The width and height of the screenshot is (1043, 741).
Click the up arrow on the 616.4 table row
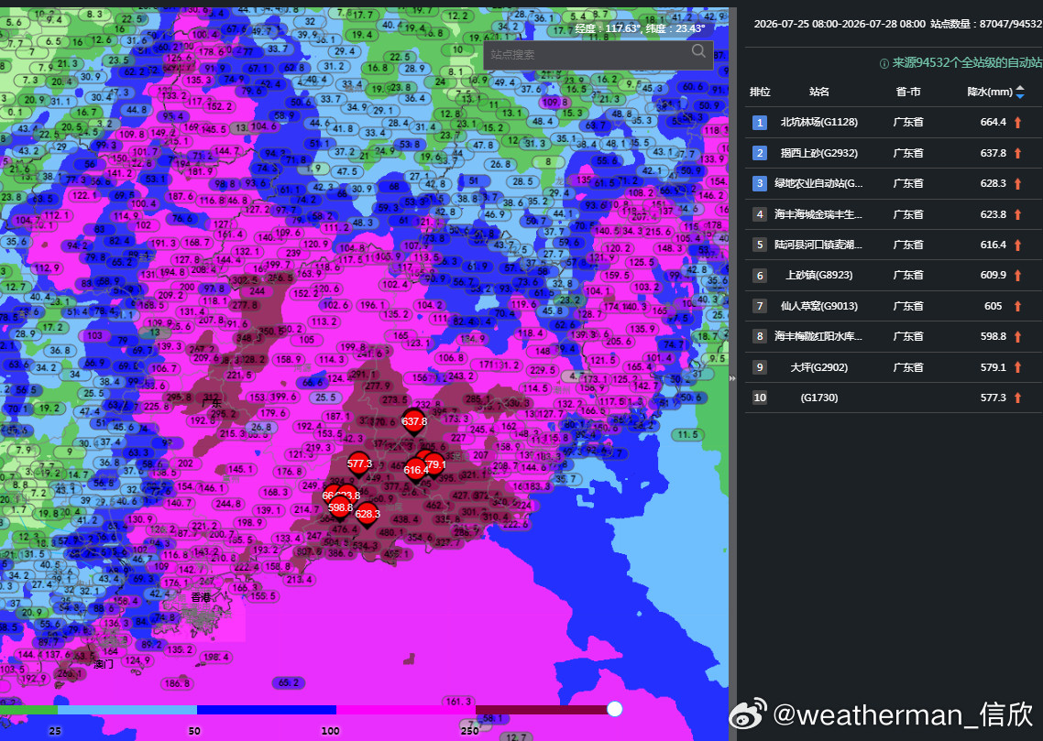[x=1017, y=245]
